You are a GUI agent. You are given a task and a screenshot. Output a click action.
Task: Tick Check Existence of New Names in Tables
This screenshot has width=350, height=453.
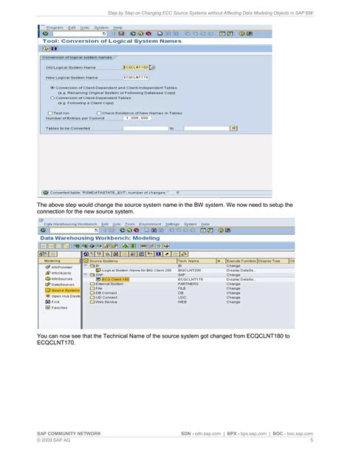tap(99, 113)
